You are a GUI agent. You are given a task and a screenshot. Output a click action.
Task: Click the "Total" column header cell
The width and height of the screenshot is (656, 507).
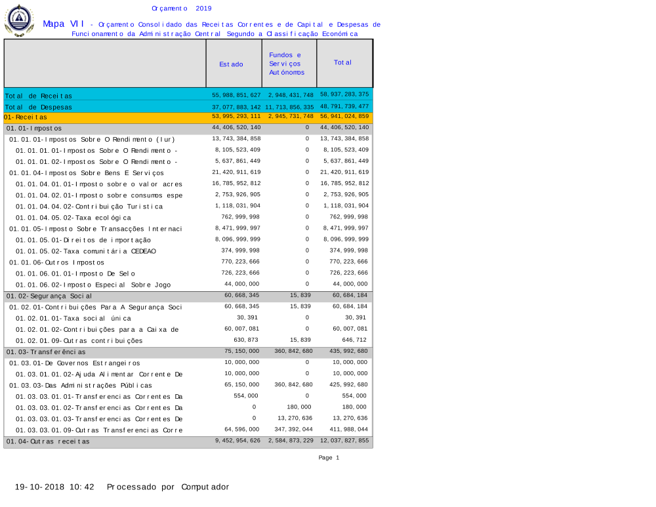point(342,63)
